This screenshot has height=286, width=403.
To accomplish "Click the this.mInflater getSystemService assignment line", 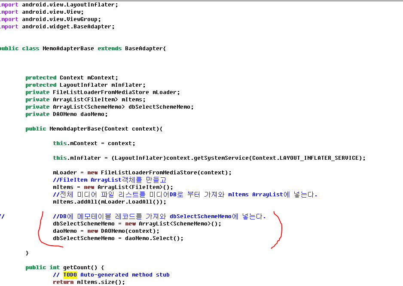I will click(209, 158).
